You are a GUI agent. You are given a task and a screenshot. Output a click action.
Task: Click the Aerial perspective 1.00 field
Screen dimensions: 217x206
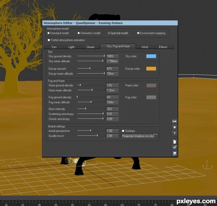(112, 131)
